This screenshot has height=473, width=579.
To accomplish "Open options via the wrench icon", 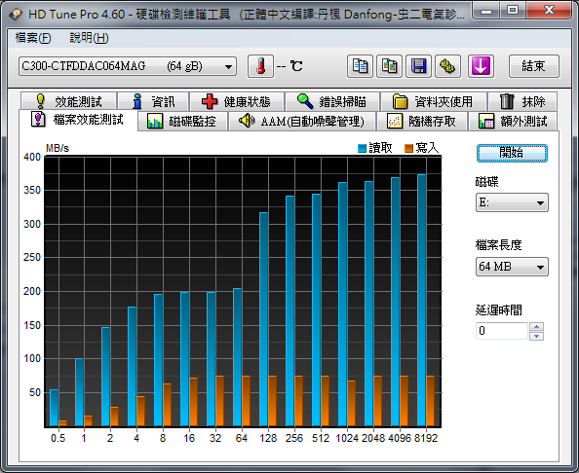I will [x=447, y=66].
